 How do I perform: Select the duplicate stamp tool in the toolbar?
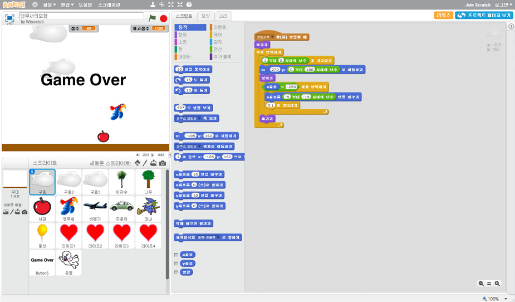click(153, 4)
